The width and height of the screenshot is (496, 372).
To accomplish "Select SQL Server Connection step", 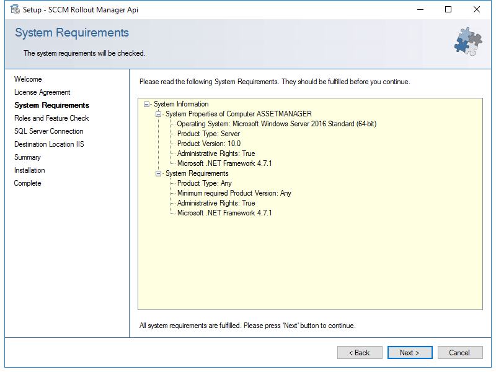I will click(x=49, y=131).
